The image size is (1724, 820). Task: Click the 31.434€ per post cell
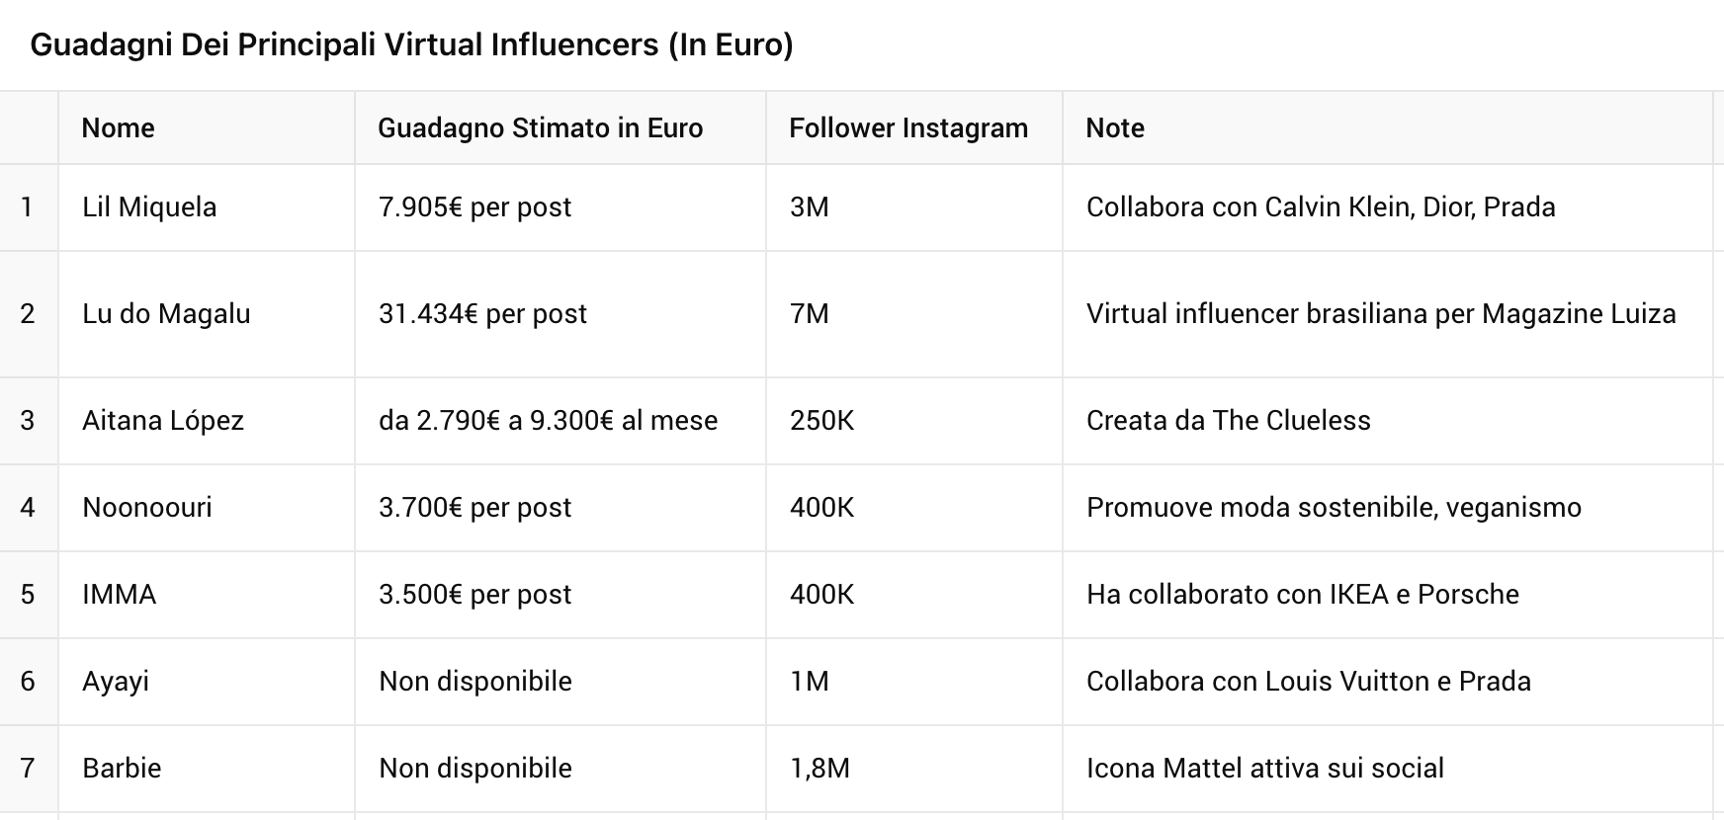482,314
